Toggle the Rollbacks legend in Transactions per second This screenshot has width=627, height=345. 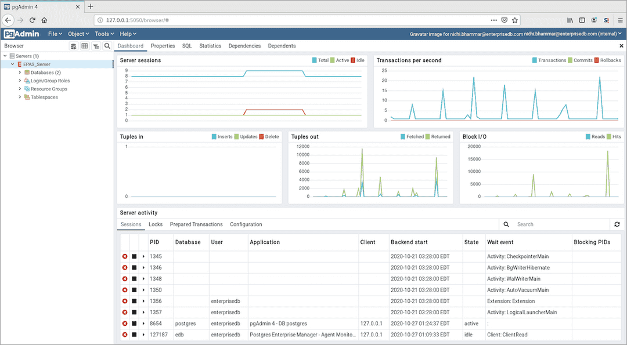[x=607, y=60]
